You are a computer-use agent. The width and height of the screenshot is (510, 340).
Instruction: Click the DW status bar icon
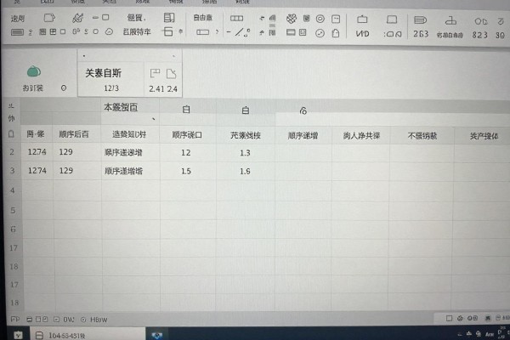coord(57,320)
